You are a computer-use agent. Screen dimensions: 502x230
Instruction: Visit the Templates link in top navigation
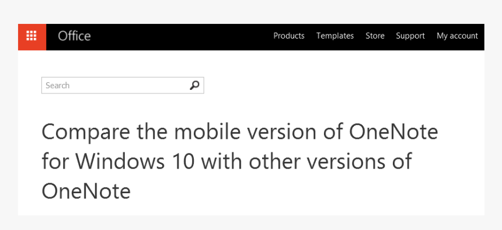(335, 36)
